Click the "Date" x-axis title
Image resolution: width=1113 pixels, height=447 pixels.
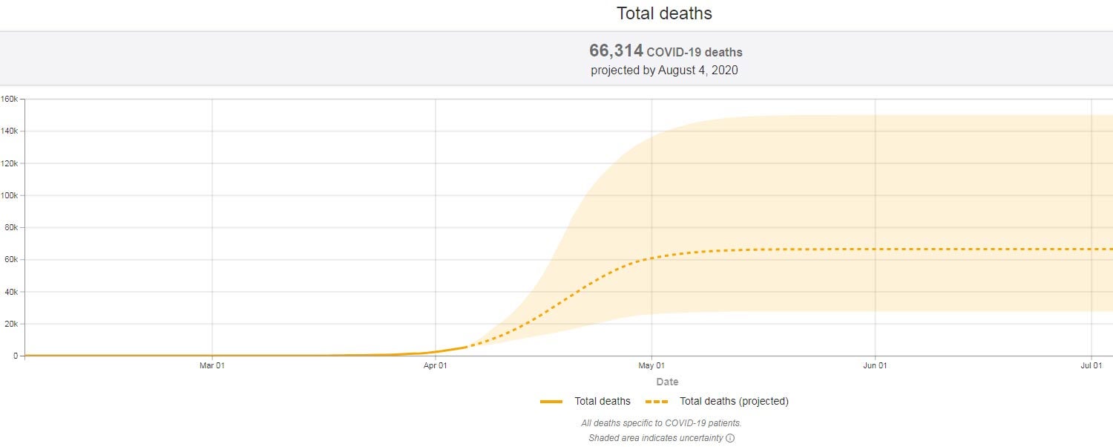pos(666,382)
